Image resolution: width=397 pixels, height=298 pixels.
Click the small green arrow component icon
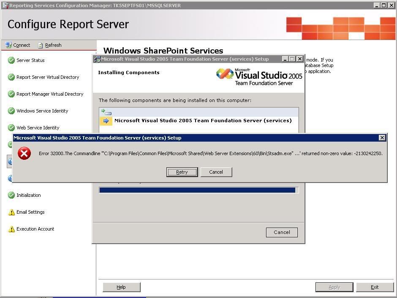pos(106,112)
